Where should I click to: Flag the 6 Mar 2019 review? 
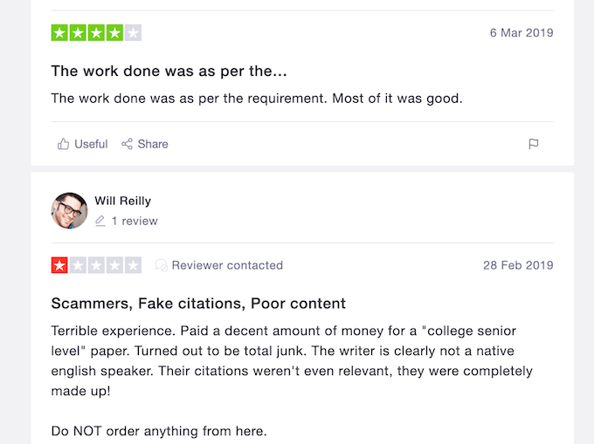tap(534, 144)
